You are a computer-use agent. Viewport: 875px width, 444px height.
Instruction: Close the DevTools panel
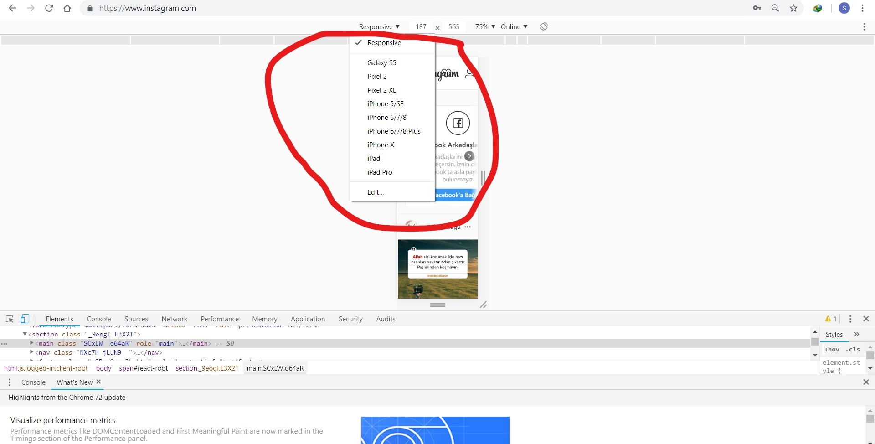pyautogui.click(x=866, y=319)
